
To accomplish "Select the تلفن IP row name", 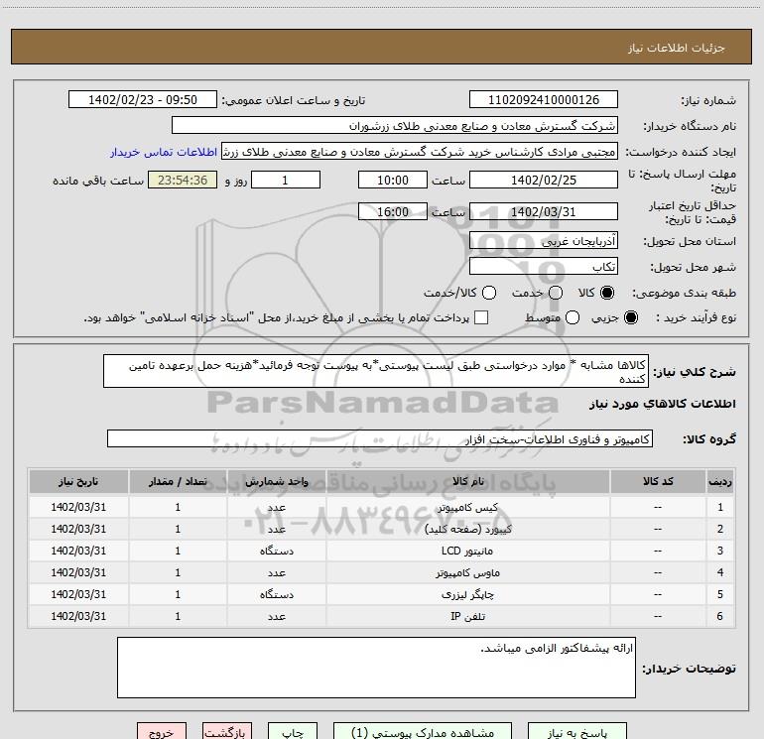I will 467,616.
